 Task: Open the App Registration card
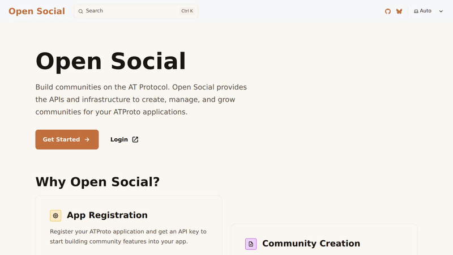pos(129,226)
